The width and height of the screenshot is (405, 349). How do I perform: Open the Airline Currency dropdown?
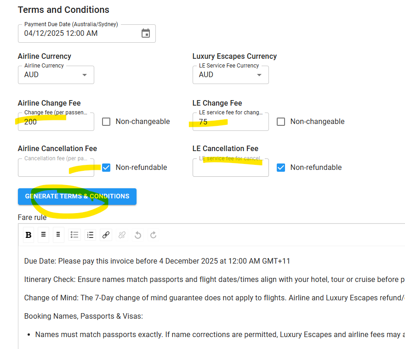56,75
